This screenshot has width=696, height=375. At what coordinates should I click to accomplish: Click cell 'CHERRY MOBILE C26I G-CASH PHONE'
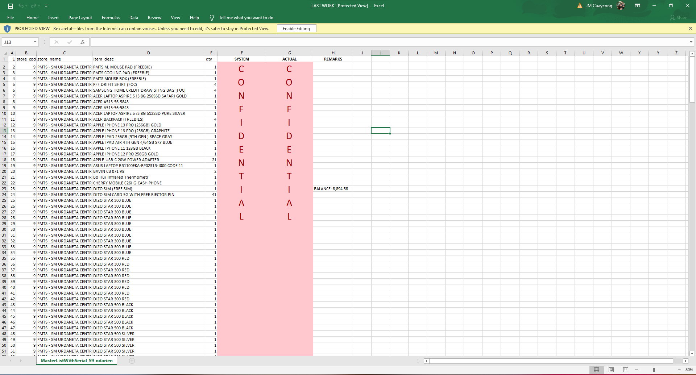tap(149, 183)
